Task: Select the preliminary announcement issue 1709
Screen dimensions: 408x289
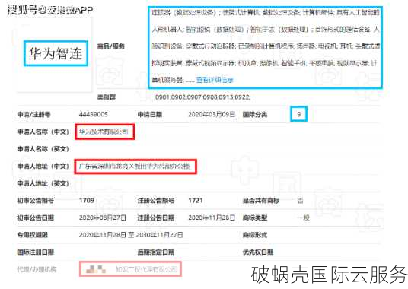Action: [87, 200]
